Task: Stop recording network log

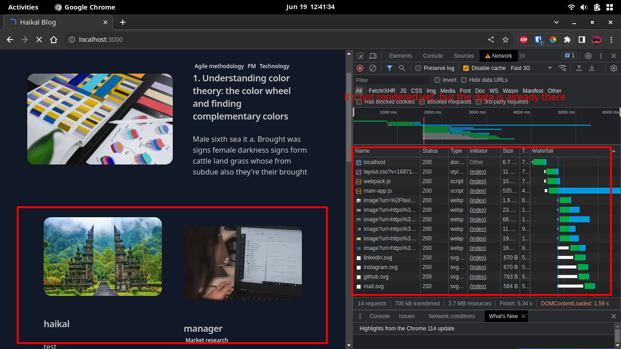Action: [x=360, y=68]
